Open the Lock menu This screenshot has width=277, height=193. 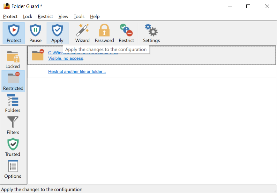pos(27,16)
